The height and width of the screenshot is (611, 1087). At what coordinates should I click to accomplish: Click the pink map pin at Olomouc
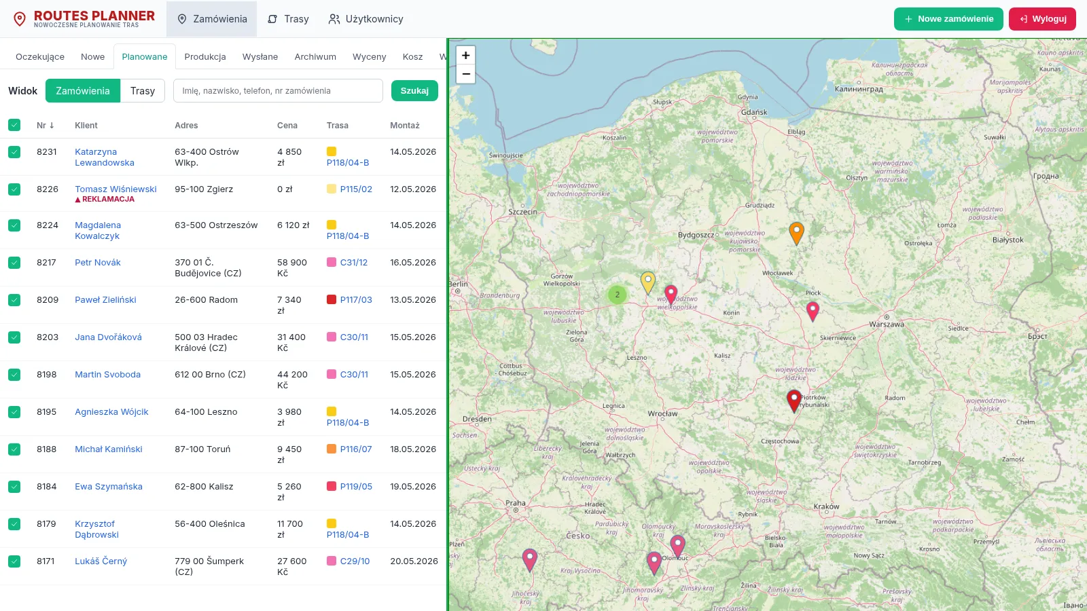click(x=677, y=547)
